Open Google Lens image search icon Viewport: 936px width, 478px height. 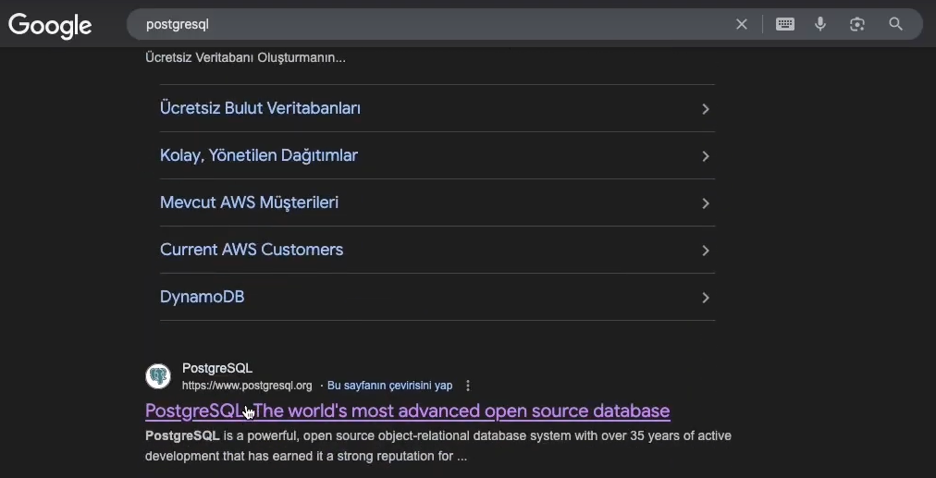[857, 24]
